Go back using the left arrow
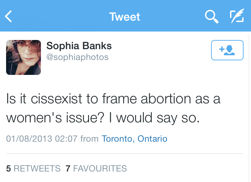This screenshot has height=182, width=251. coord(8,16)
